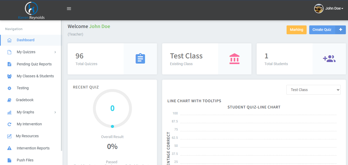The width and height of the screenshot is (348, 165).
Task: Click the Kieren Reynolds logo
Action: [31, 10]
